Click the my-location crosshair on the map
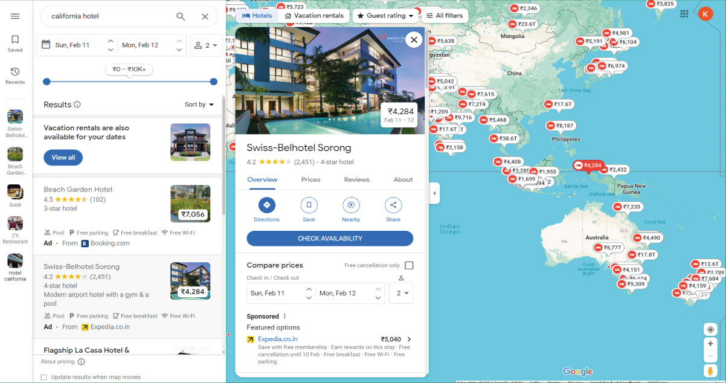Image resolution: width=726 pixels, height=383 pixels. [x=710, y=329]
